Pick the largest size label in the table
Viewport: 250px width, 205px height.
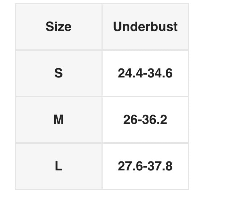click(x=59, y=166)
